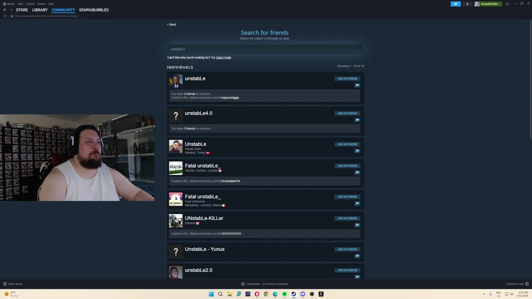Open the unstabLe4.0 profile name
The height and width of the screenshot is (299, 532).
[198, 113]
